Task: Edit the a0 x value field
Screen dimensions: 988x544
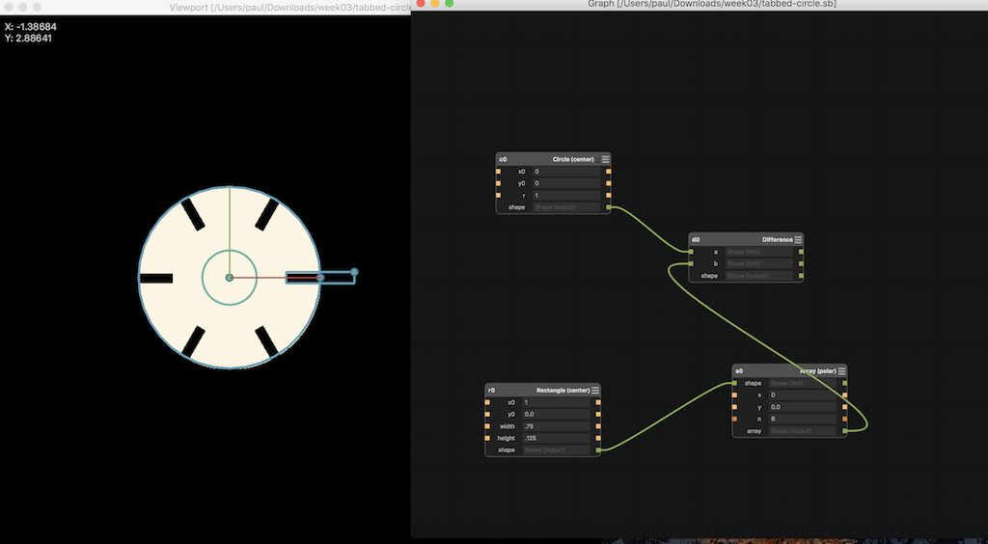Action: tap(803, 394)
